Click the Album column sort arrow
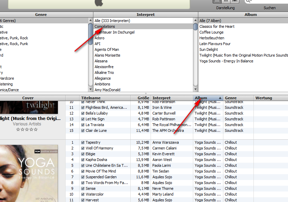Viewport: 288px width, 202px height. (220, 98)
